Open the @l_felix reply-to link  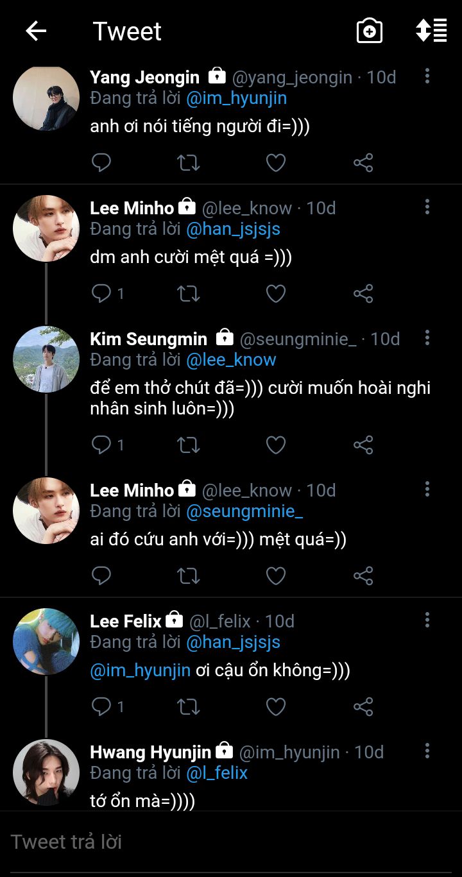(x=217, y=773)
